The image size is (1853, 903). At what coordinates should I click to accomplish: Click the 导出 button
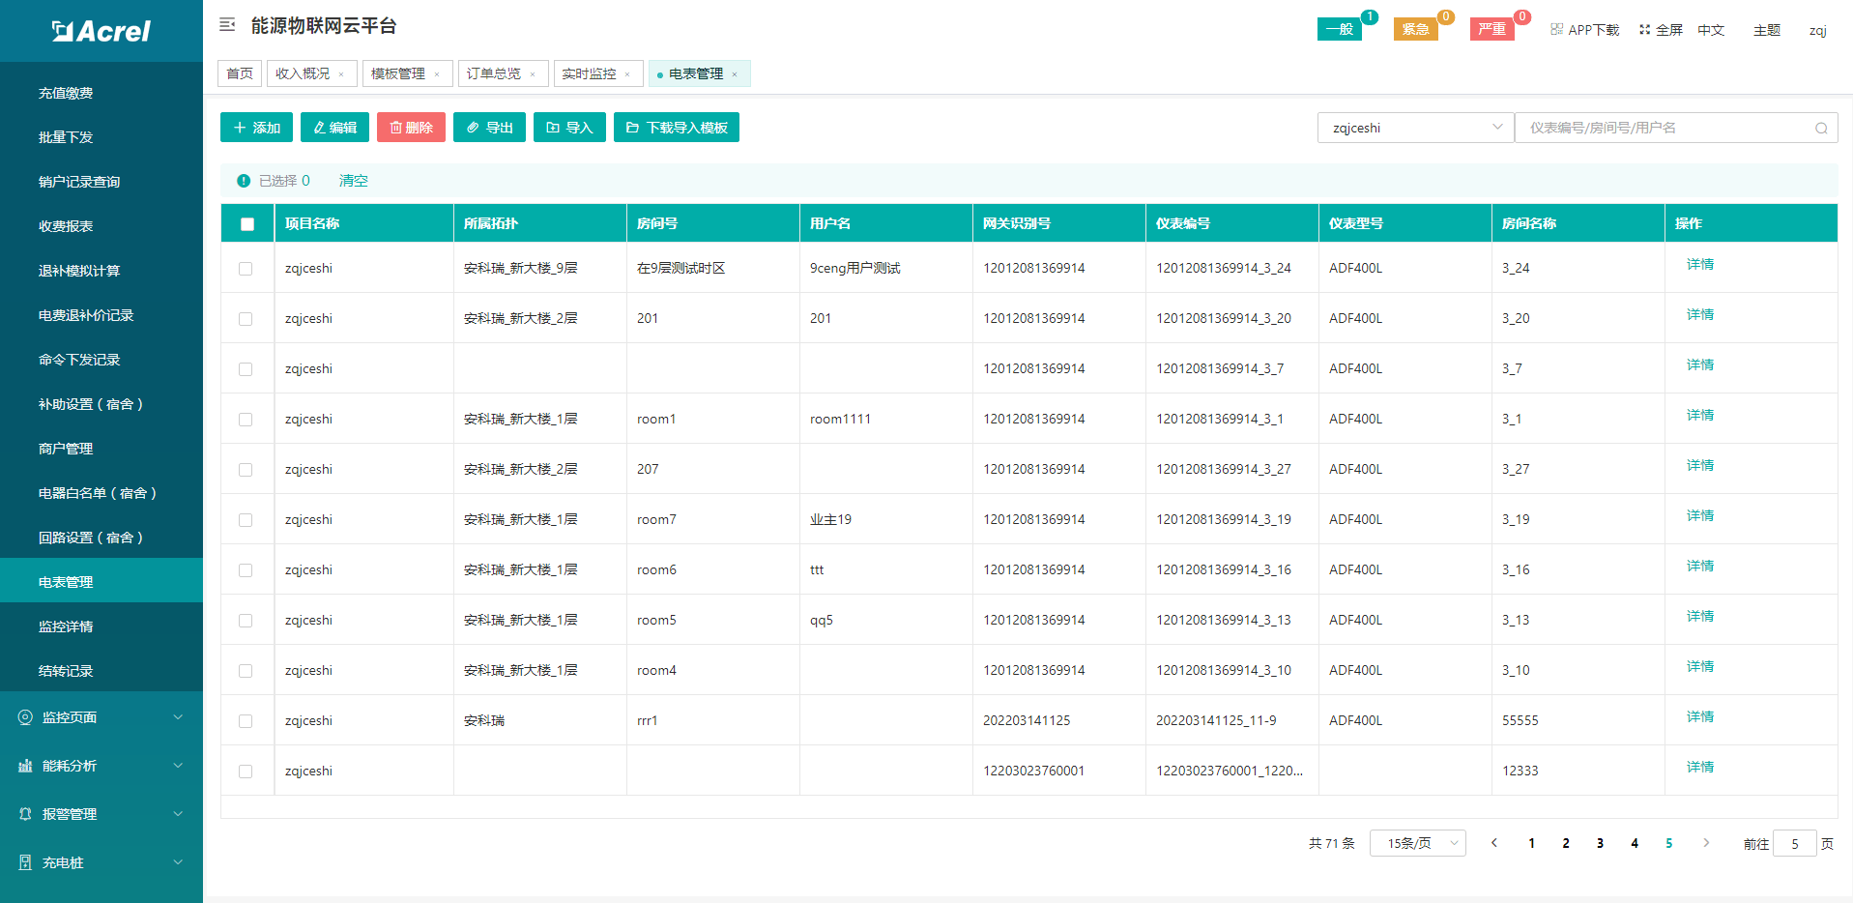[x=489, y=128]
